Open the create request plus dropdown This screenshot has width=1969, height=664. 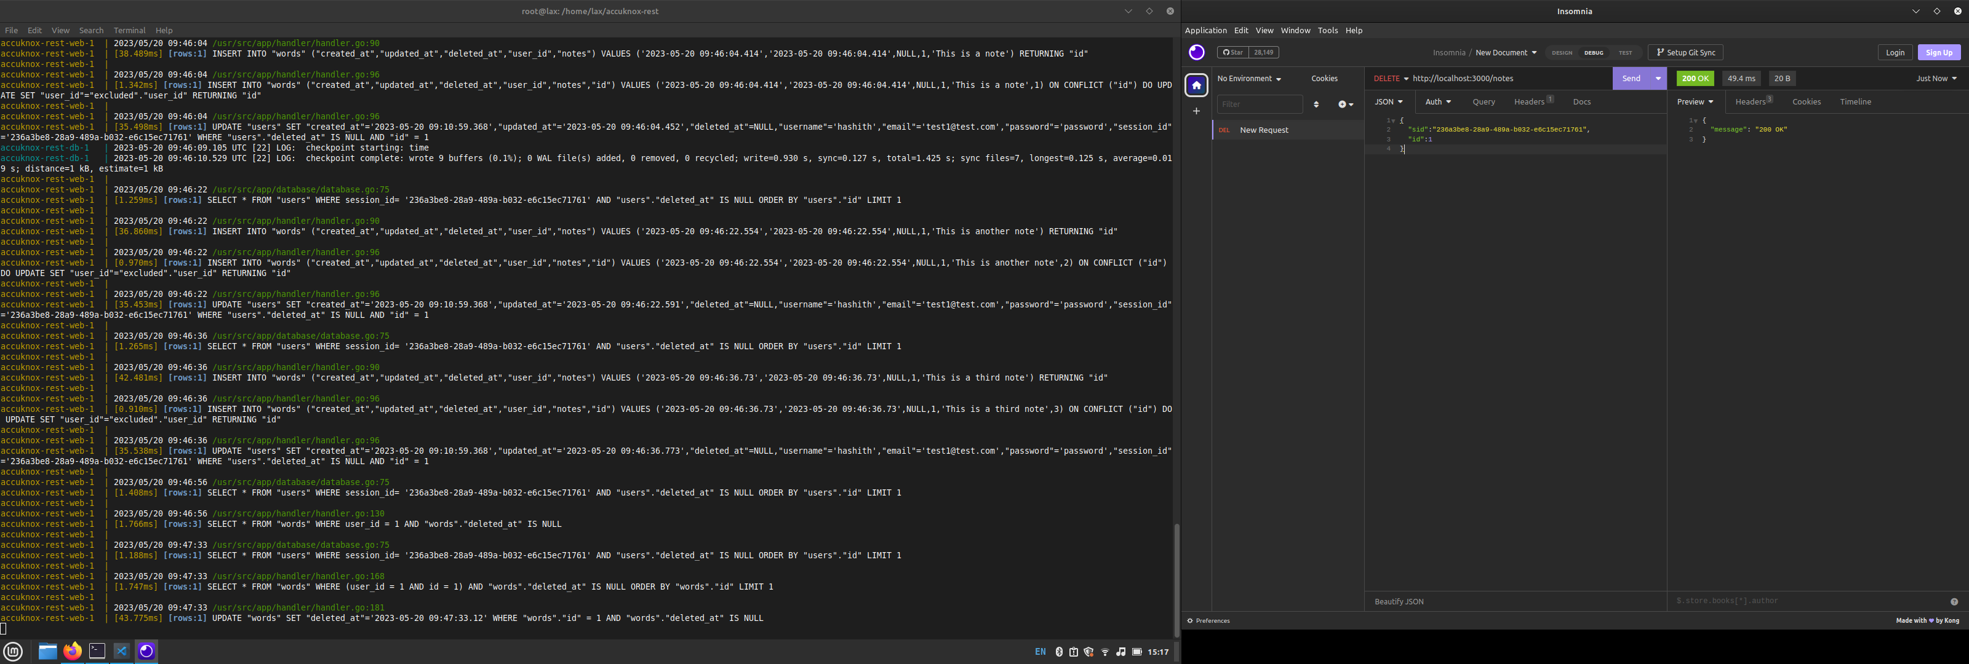point(1345,104)
